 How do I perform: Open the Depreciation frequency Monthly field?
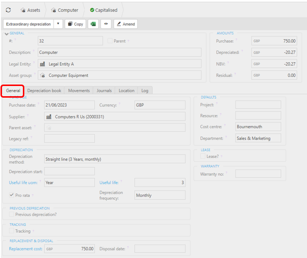click(160, 195)
